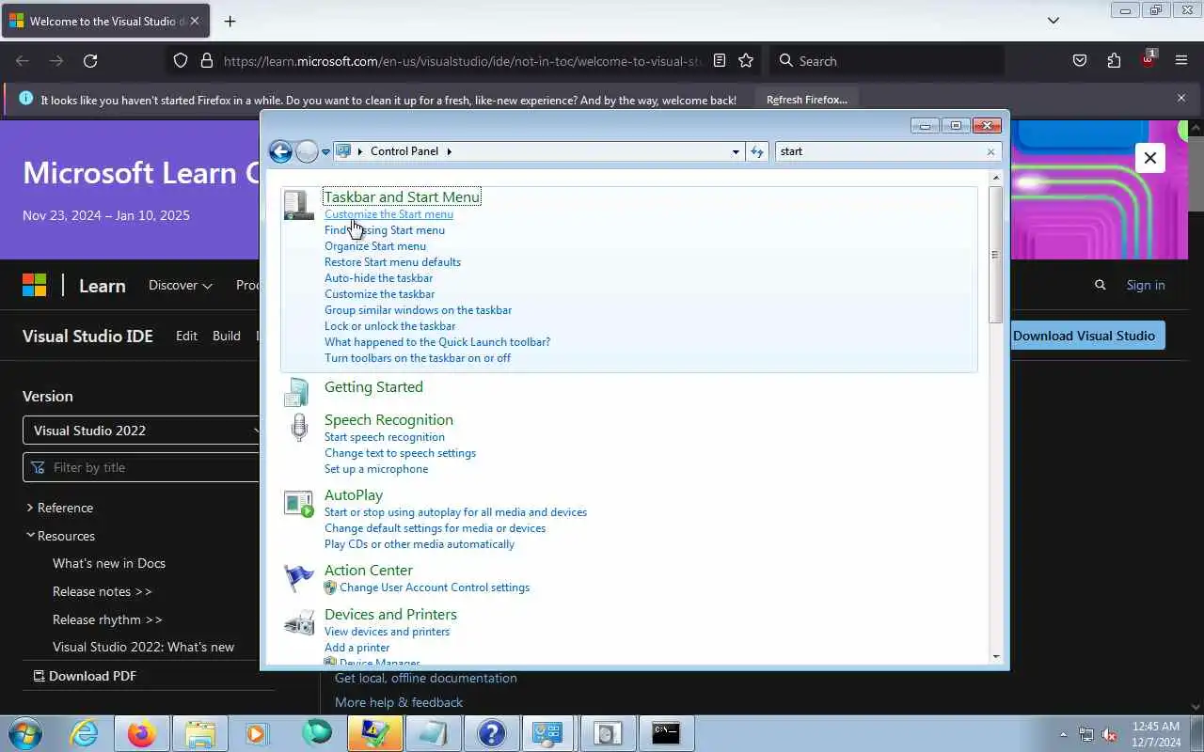The width and height of the screenshot is (1204, 752).
Task: Open What happened to the Quick Launch toolbar
Action: [x=437, y=342]
